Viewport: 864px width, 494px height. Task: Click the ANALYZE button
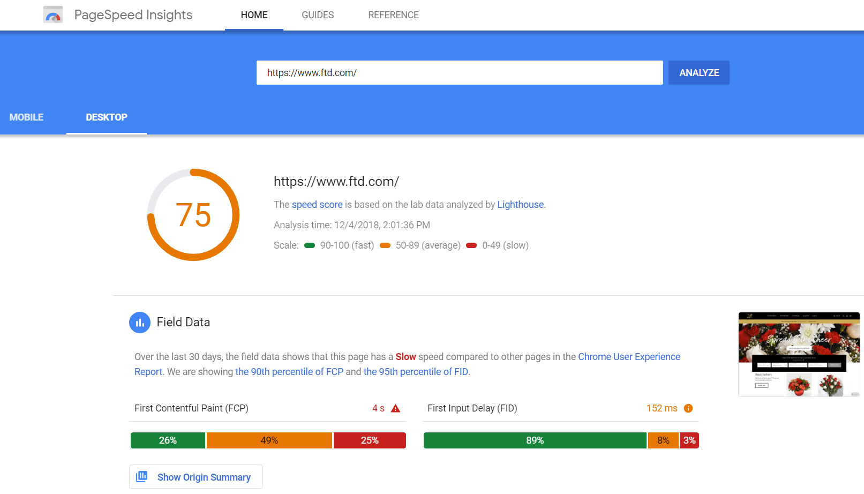tap(698, 72)
